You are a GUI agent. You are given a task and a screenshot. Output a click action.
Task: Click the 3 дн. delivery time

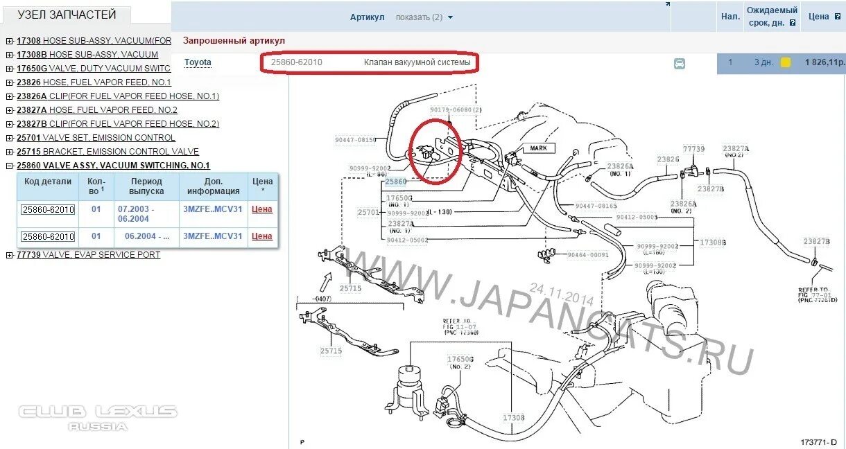point(763,62)
